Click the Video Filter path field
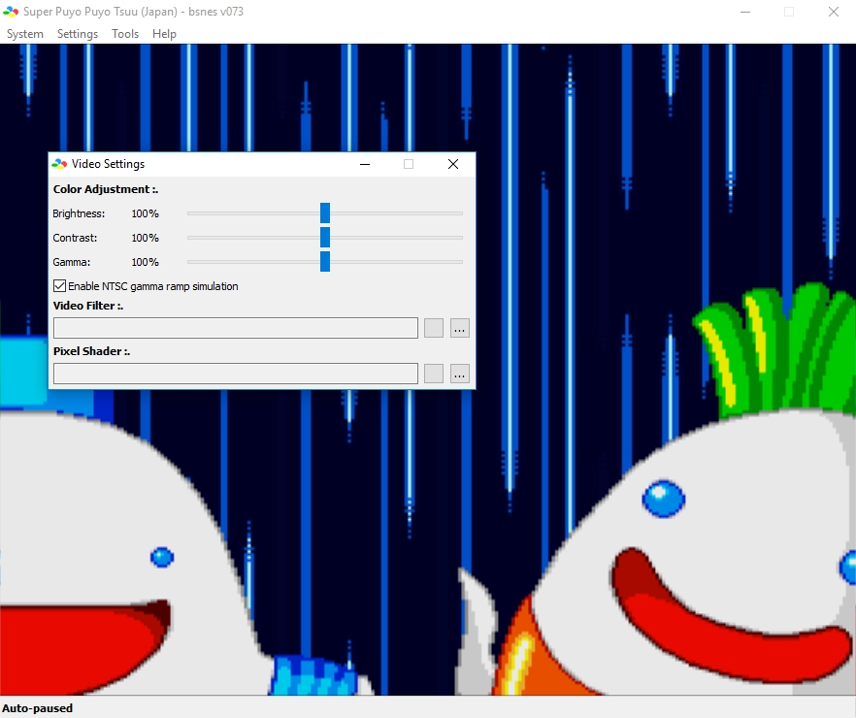Image resolution: width=856 pixels, height=718 pixels. coord(236,328)
